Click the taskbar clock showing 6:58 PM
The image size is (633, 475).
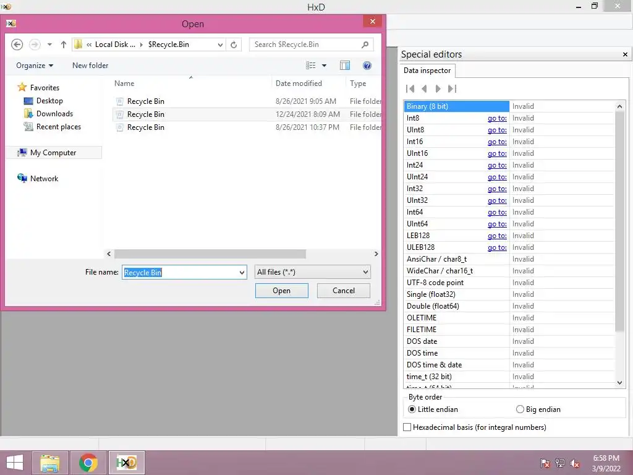[x=606, y=463]
